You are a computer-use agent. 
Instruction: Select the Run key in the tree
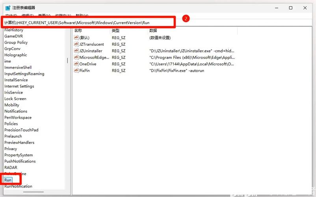[x=8, y=180]
